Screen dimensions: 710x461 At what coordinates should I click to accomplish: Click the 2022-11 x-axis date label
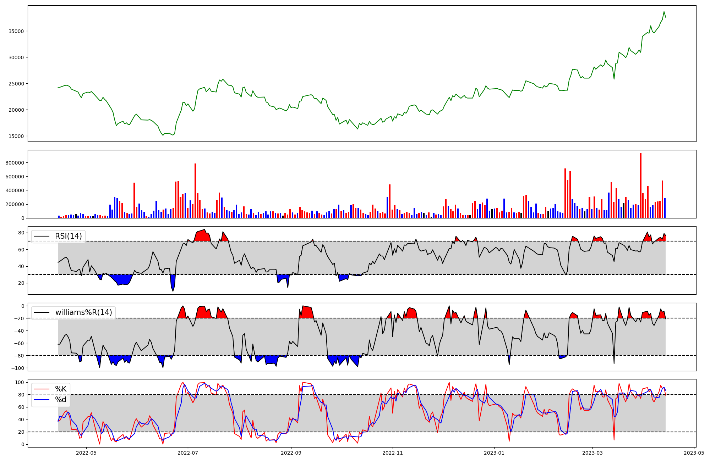tap(393, 453)
